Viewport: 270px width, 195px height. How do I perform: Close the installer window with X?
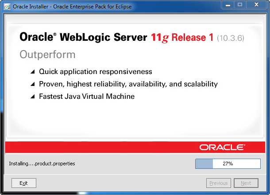[x=256, y=5]
